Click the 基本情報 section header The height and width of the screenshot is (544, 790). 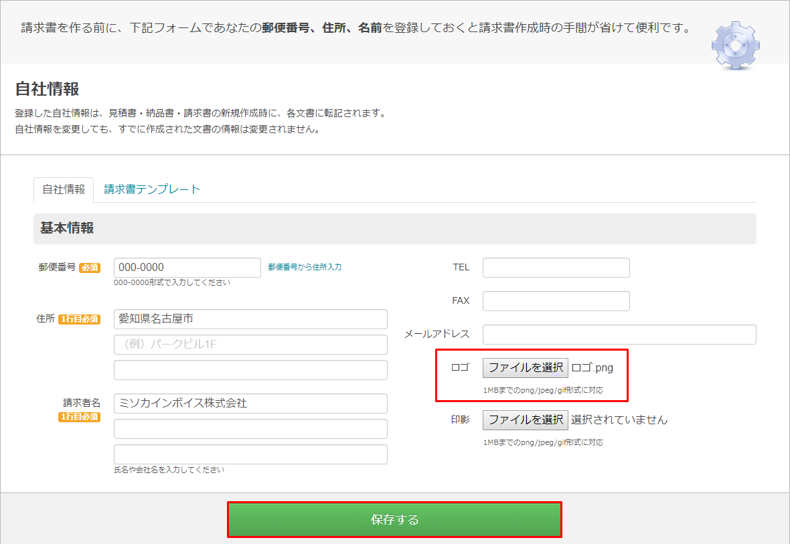tap(67, 228)
